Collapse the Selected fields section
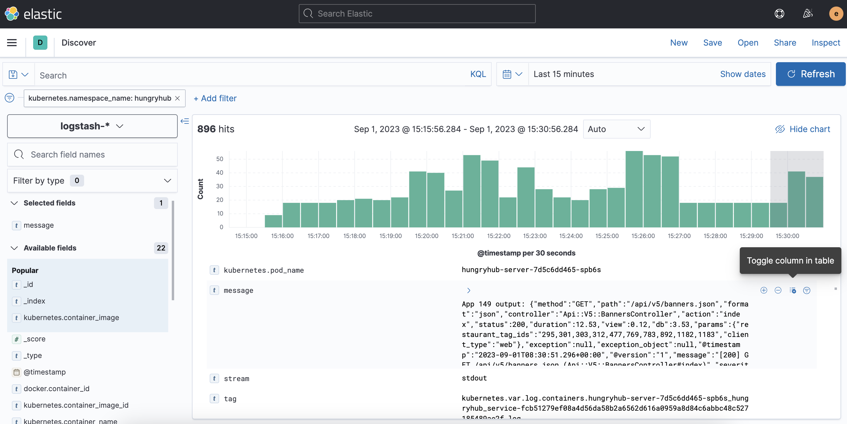The image size is (847, 424). 14,203
